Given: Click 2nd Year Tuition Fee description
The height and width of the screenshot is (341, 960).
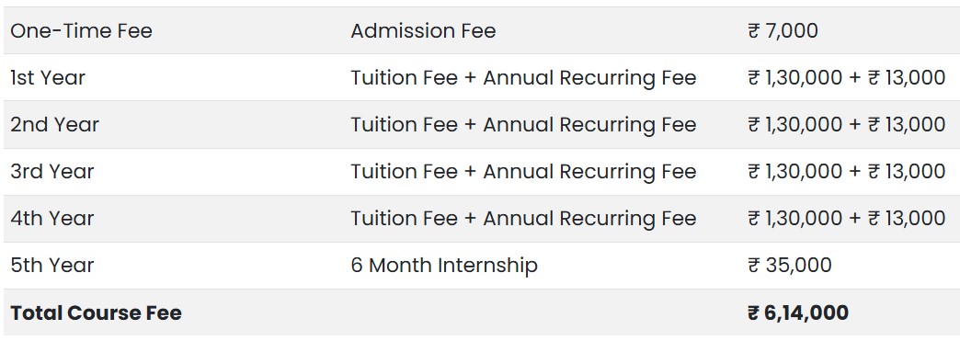Looking at the screenshot, I should pos(523,125).
